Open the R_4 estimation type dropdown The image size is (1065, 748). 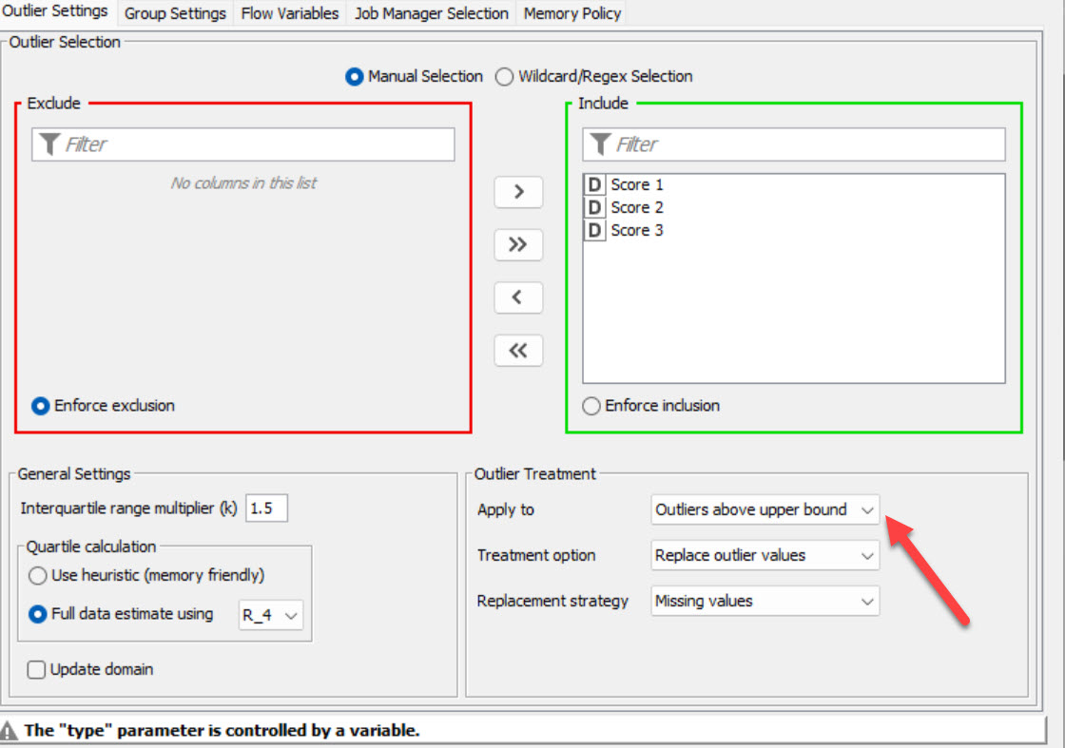click(270, 615)
